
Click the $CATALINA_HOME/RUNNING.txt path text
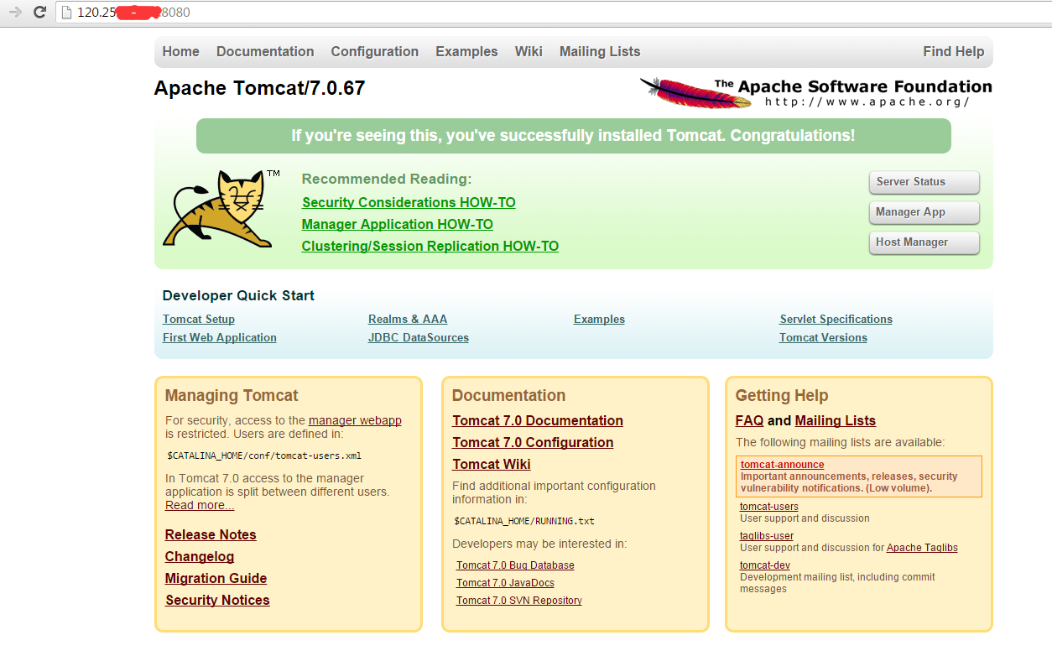click(524, 521)
